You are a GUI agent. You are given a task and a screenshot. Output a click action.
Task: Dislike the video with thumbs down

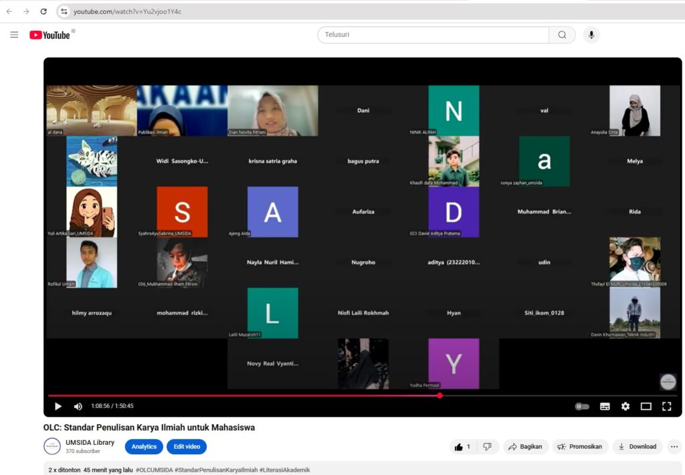(x=488, y=447)
